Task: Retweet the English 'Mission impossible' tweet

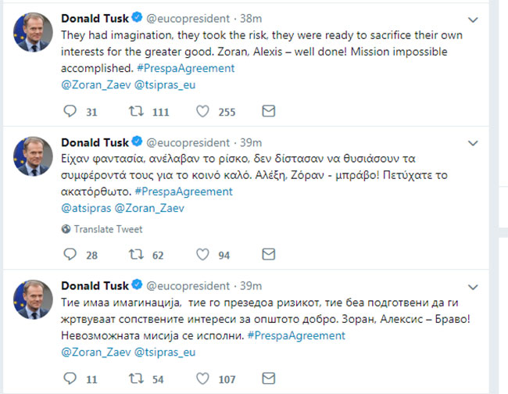Action: (137, 112)
